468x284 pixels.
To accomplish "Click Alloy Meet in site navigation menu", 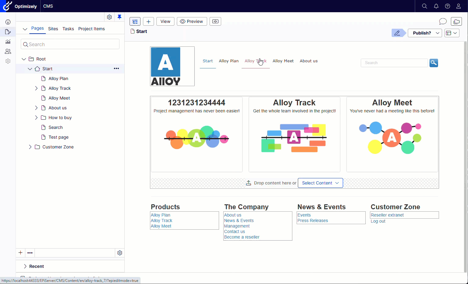I will [283, 61].
